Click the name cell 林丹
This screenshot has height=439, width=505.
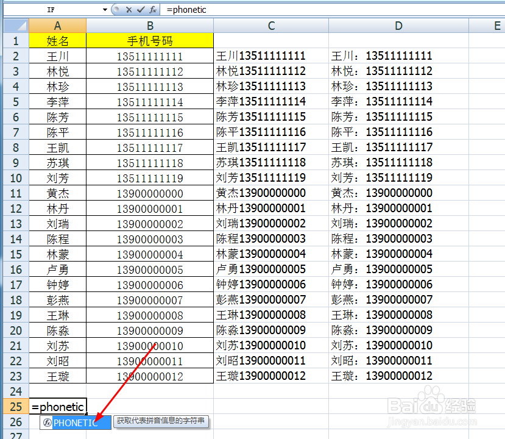[58, 209]
